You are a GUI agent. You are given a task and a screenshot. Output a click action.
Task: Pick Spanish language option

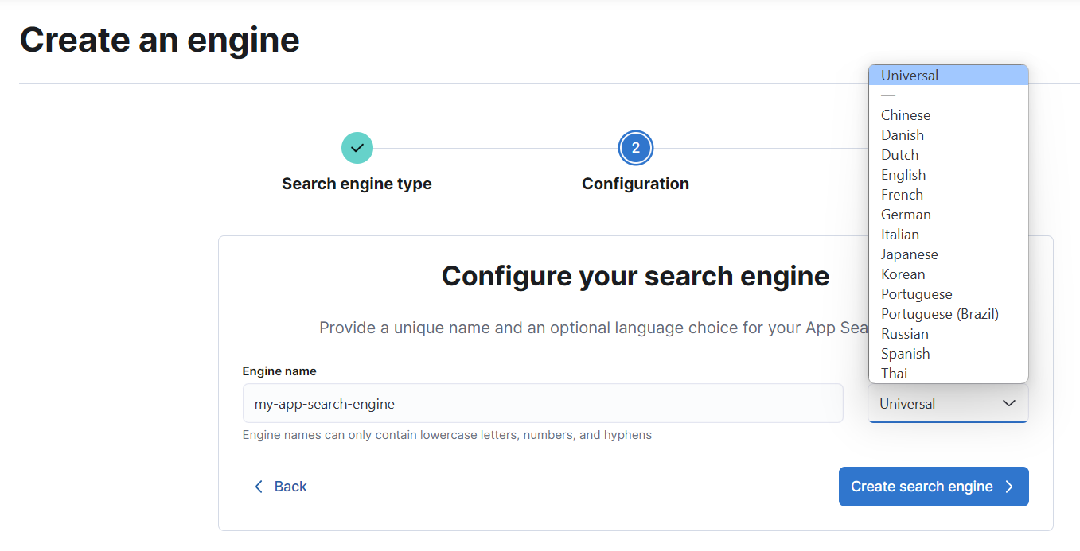point(906,354)
